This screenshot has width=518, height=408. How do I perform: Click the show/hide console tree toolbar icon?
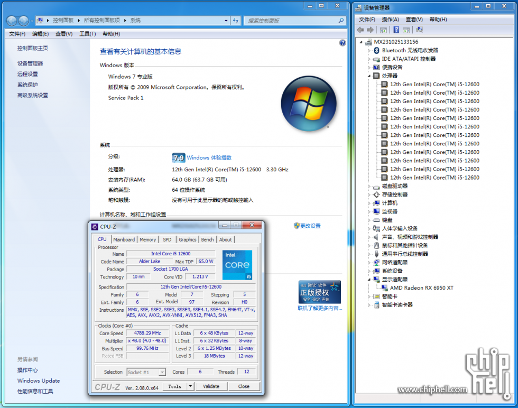[383, 30]
